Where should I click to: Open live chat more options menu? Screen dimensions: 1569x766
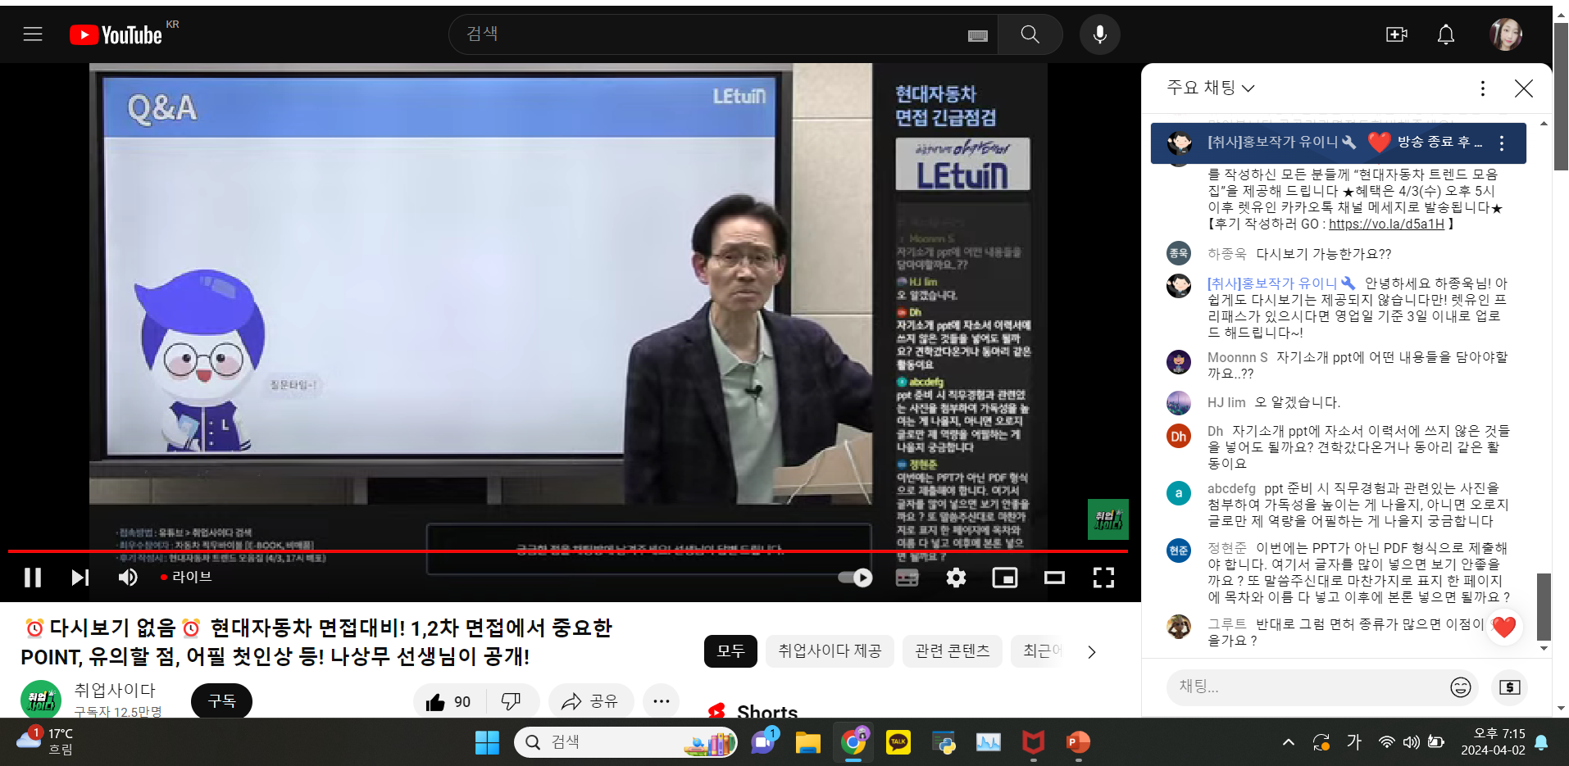pyautogui.click(x=1482, y=88)
